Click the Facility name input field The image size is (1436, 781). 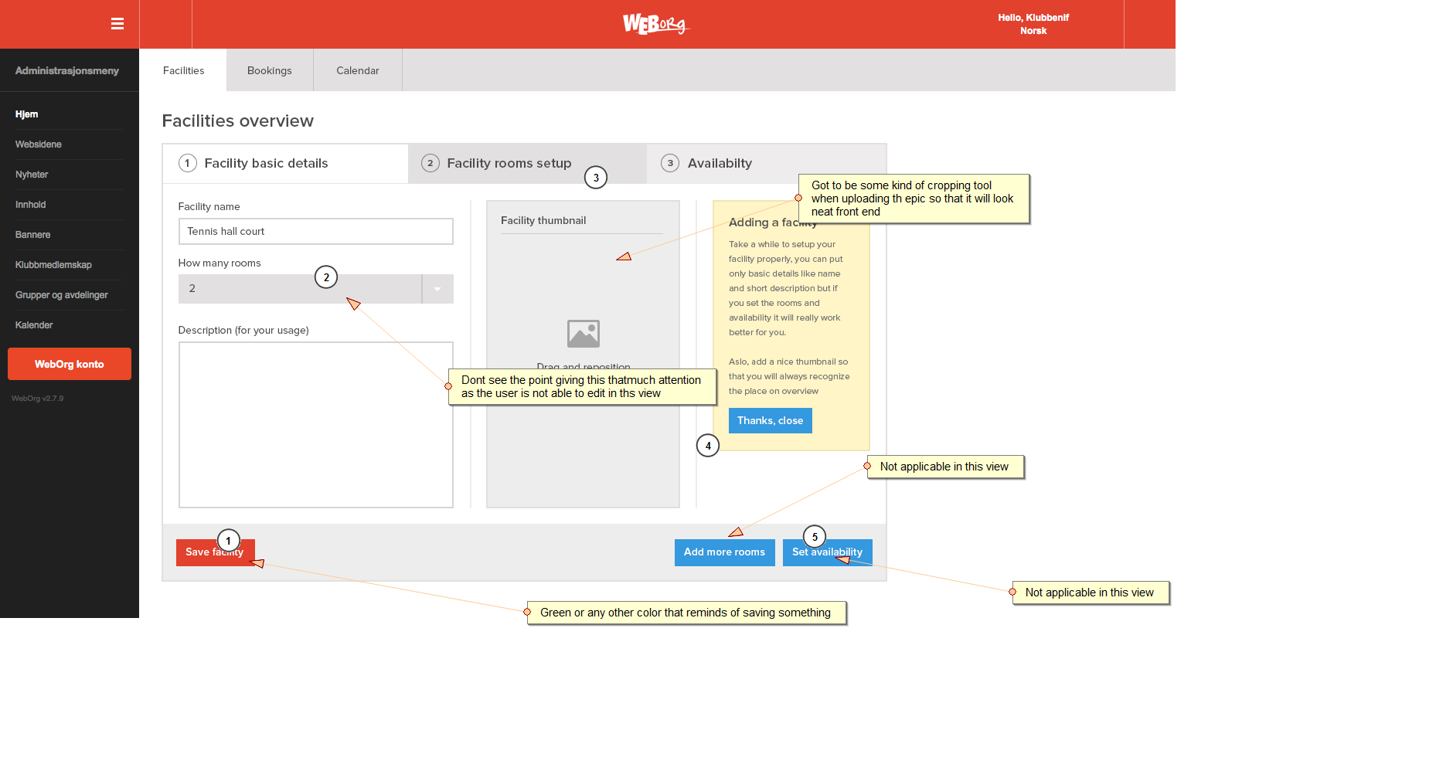pyautogui.click(x=315, y=231)
